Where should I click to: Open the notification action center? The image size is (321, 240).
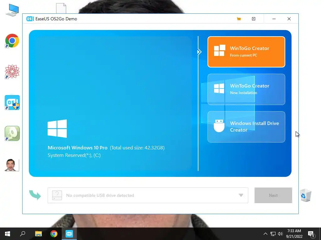click(x=311, y=234)
